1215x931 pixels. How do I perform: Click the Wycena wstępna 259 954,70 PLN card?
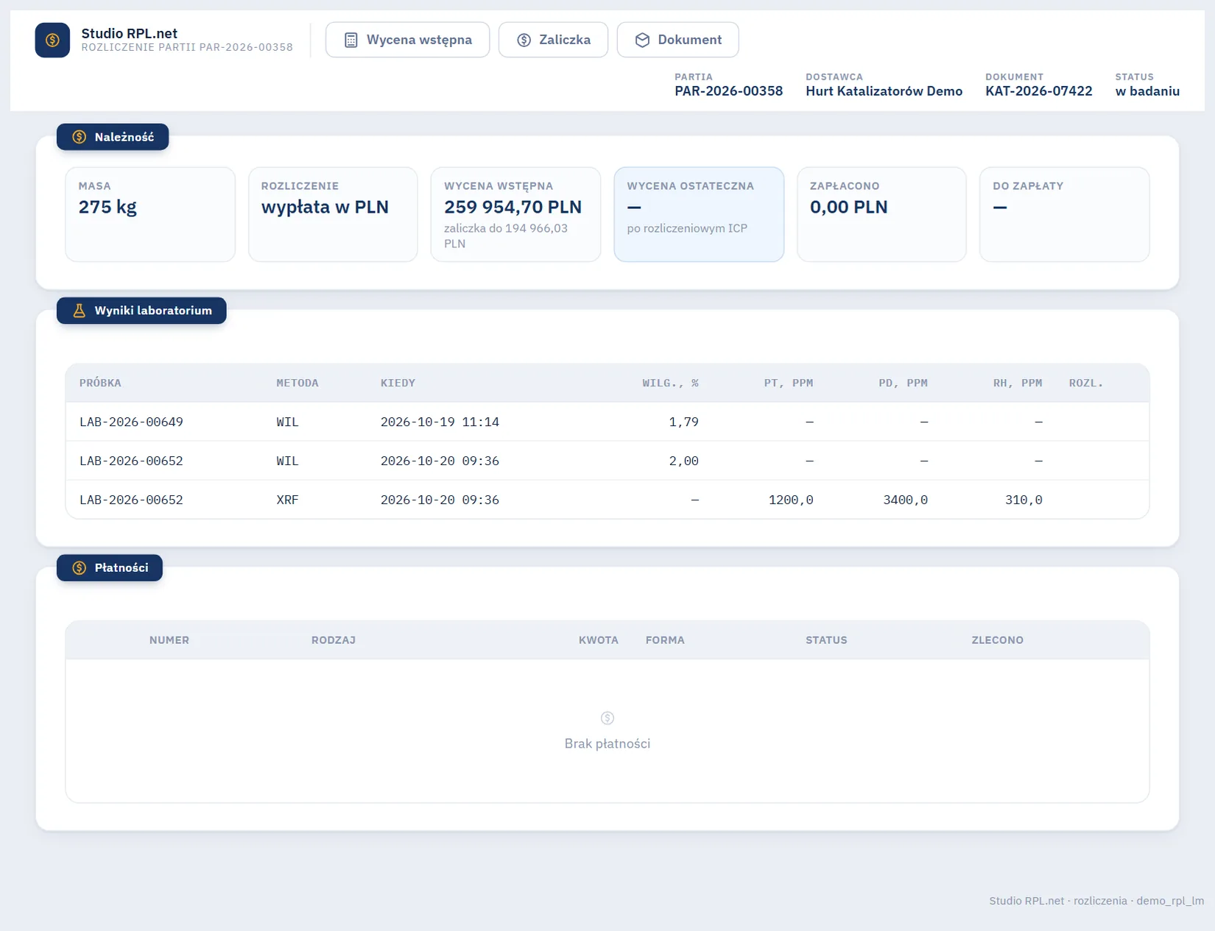(515, 214)
